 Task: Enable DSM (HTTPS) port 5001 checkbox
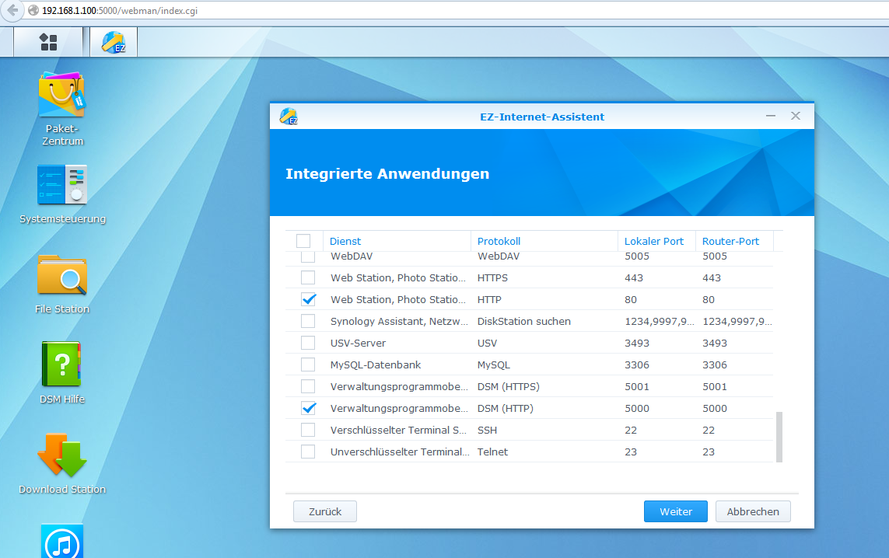pyautogui.click(x=308, y=386)
